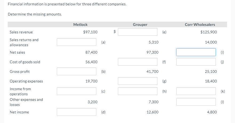Focus Grouper's Operating expenses input box (g)
Screen dimensions: 235x123
[138, 81]
